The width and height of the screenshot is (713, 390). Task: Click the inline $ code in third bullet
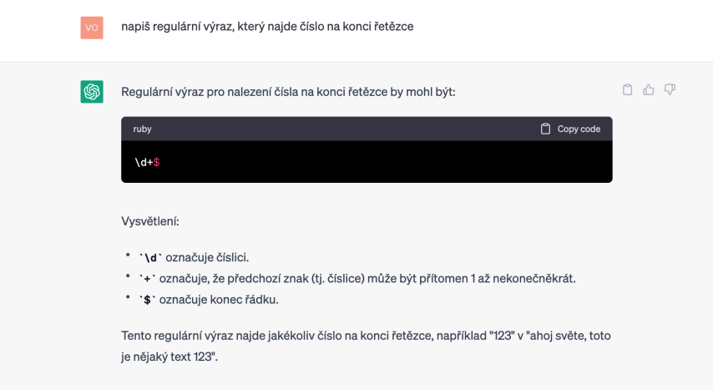pos(148,300)
